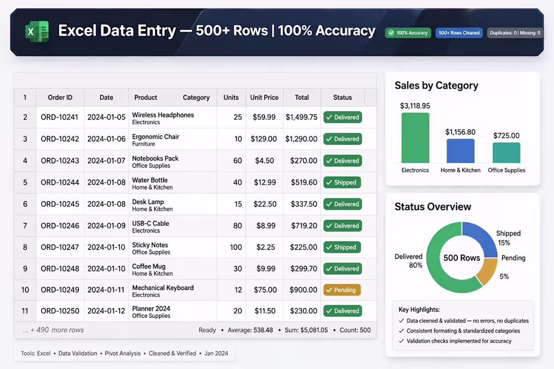Select the $129.00 unit price cell

coord(263,139)
